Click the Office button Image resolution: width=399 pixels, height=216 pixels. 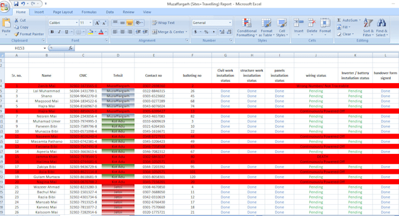point(5,7)
